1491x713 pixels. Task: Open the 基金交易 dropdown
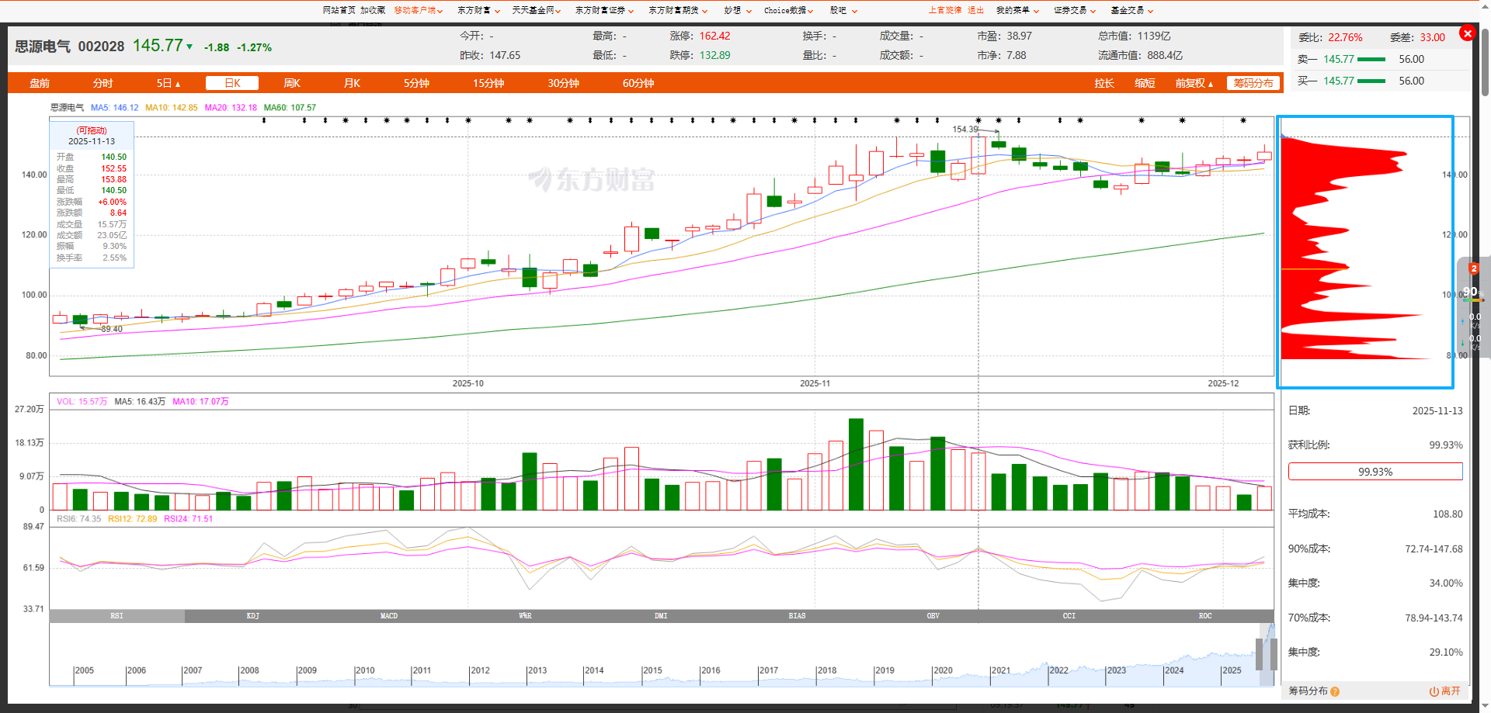1132,10
